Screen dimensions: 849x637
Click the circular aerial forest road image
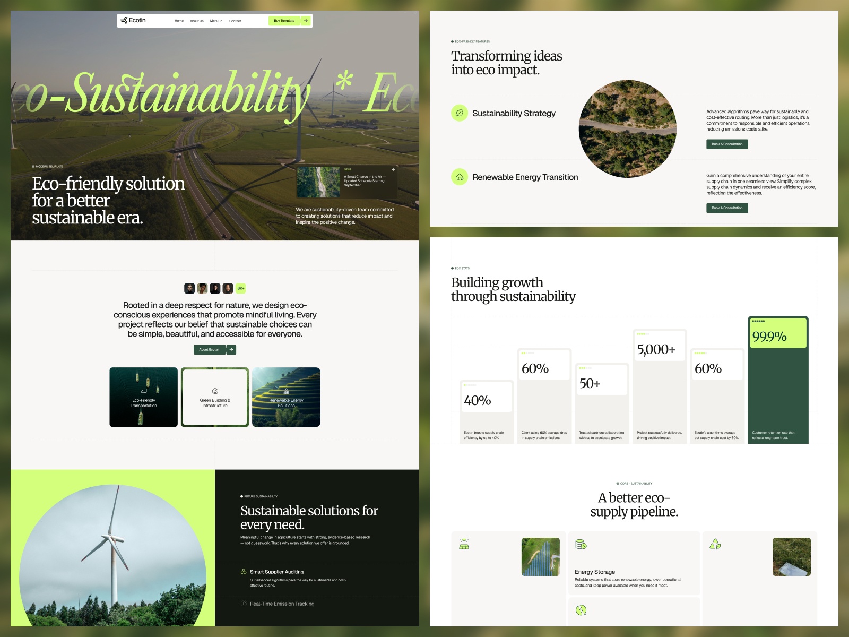pyautogui.click(x=628, y=129)
